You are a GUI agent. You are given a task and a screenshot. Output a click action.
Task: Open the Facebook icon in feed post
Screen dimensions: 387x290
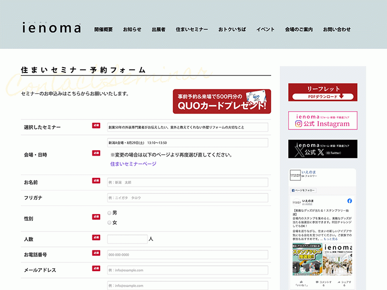349,201
